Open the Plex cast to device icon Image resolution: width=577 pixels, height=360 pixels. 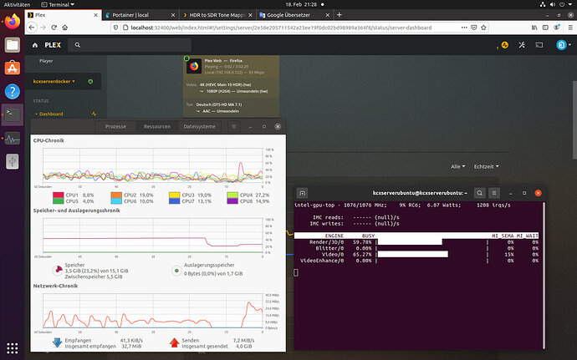[539, 45]
